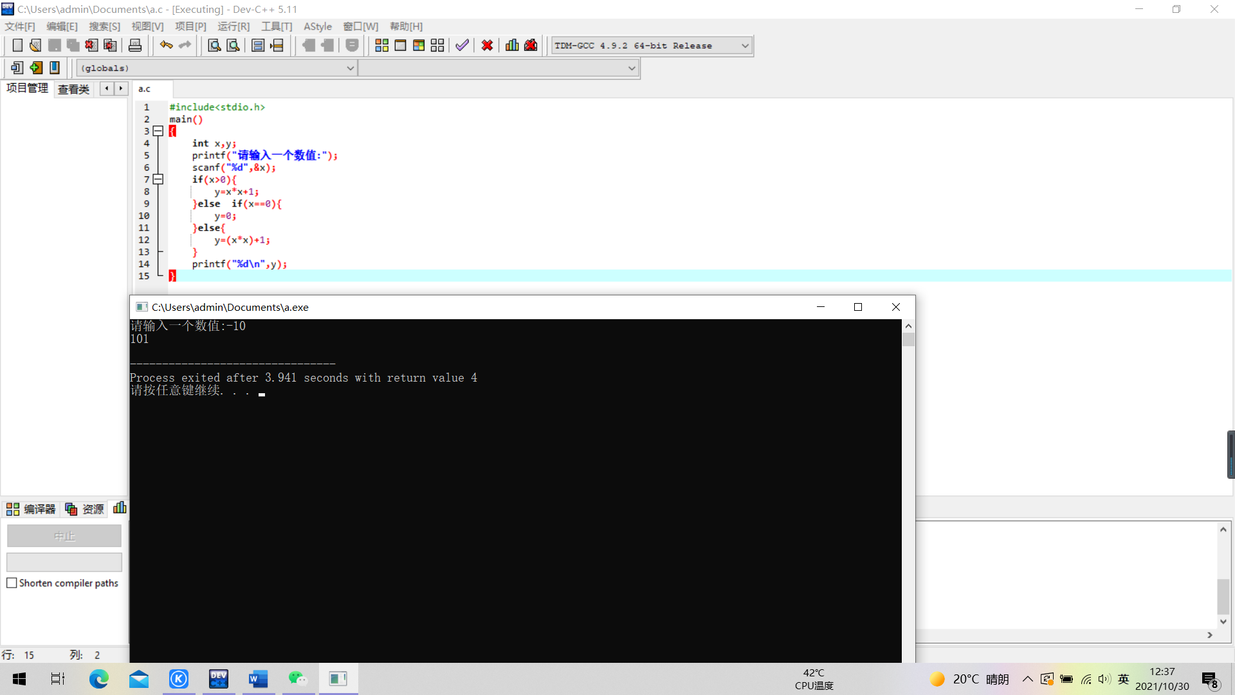Click the Undo arrow icon
Image resolution: width=1235 pixels, height=695 pixels.
166,46
